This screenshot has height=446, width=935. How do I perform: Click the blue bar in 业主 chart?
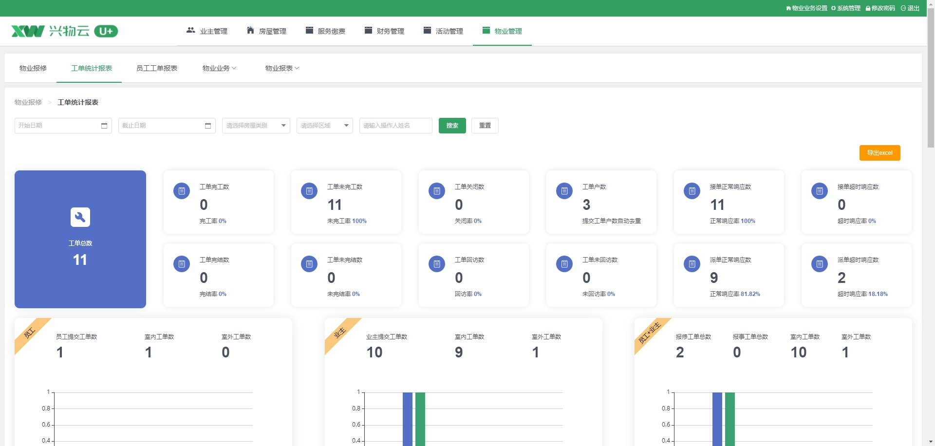point(408,419)
